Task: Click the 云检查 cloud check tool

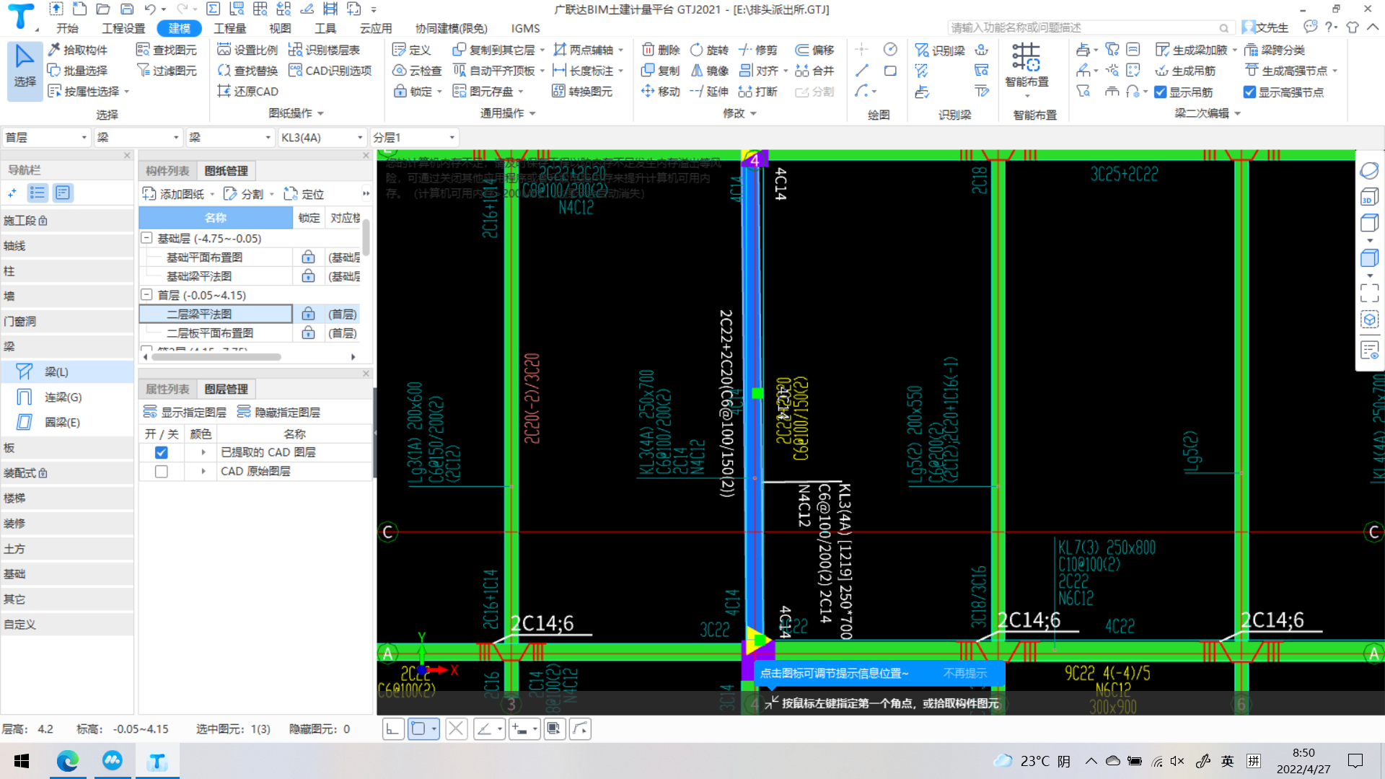Action: 417,71
